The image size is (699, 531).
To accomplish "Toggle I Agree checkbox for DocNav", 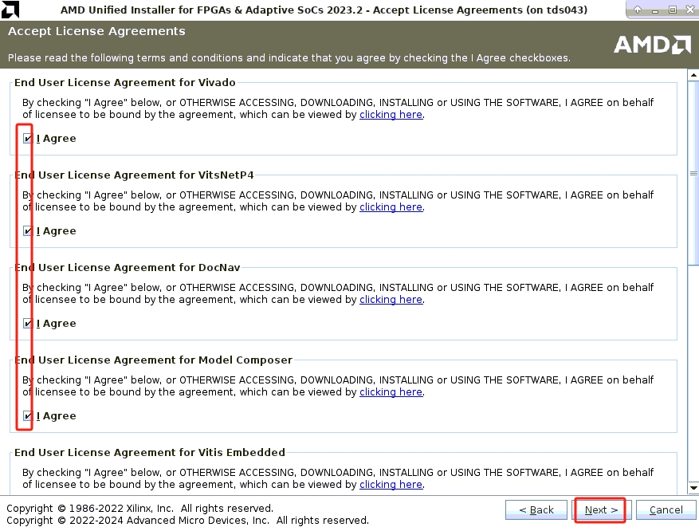I will pos(28,324).
